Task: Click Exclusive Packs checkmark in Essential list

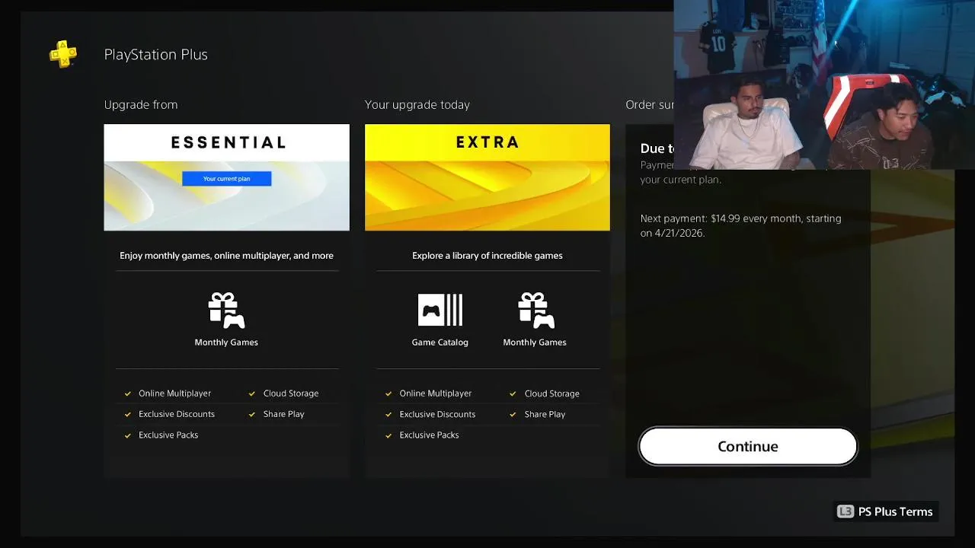Action: click(x=128, y=435)
